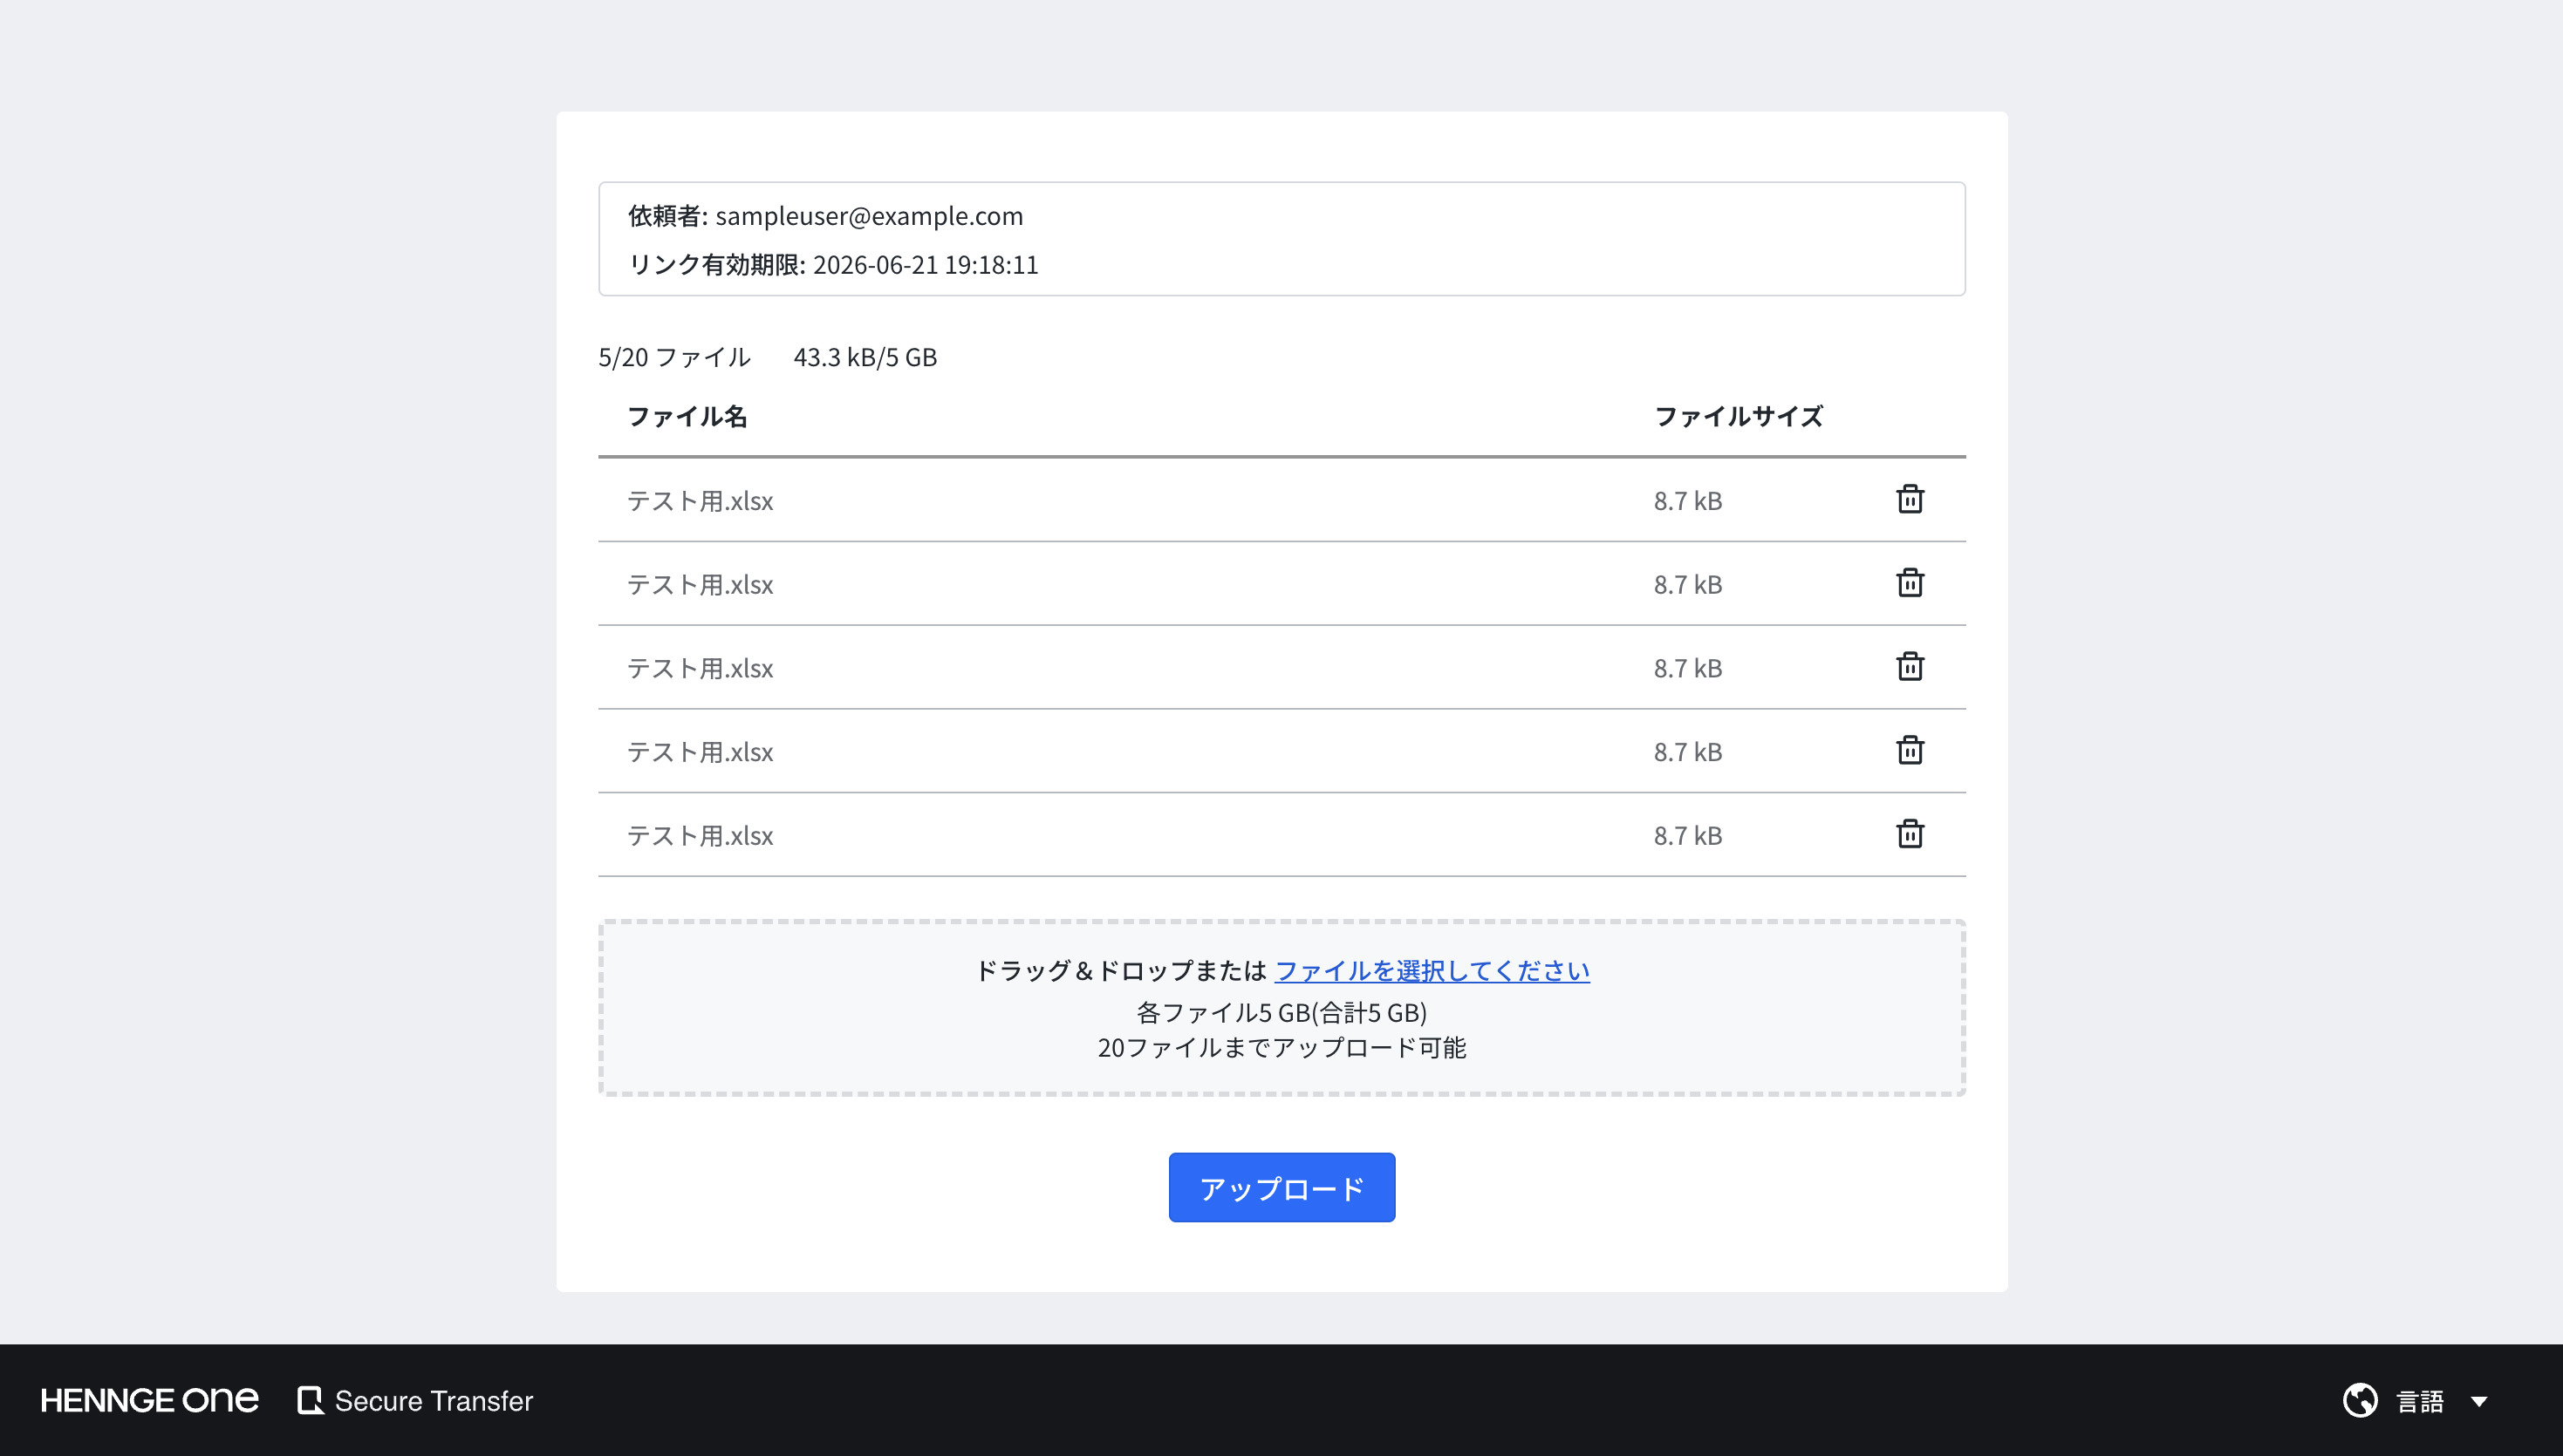Select the last row's テスト用.xlsx file name
Screen dimensions: 2563x1456
tap(701, 835)
